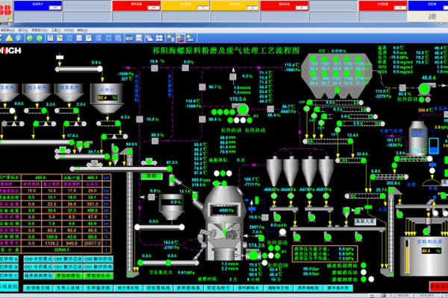Open the 生料入库组 group button
Viewport: 448px width, 298px height.
[x=68, y=288]
